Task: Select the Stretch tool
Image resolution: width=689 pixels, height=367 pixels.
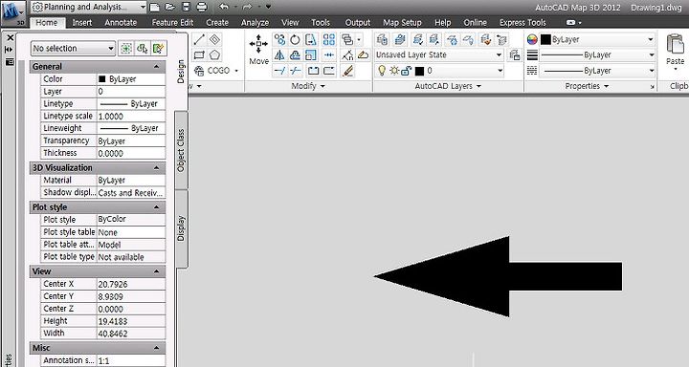Action: coord(311,40)
